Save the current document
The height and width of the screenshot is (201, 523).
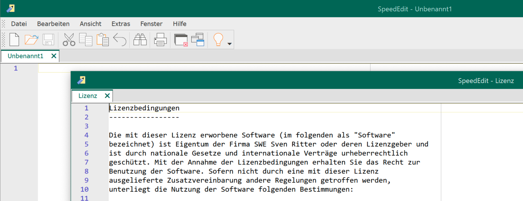(48, 39)
